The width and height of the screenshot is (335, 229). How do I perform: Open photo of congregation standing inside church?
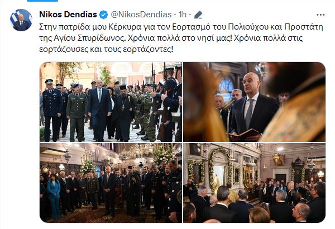click(111, 183)
